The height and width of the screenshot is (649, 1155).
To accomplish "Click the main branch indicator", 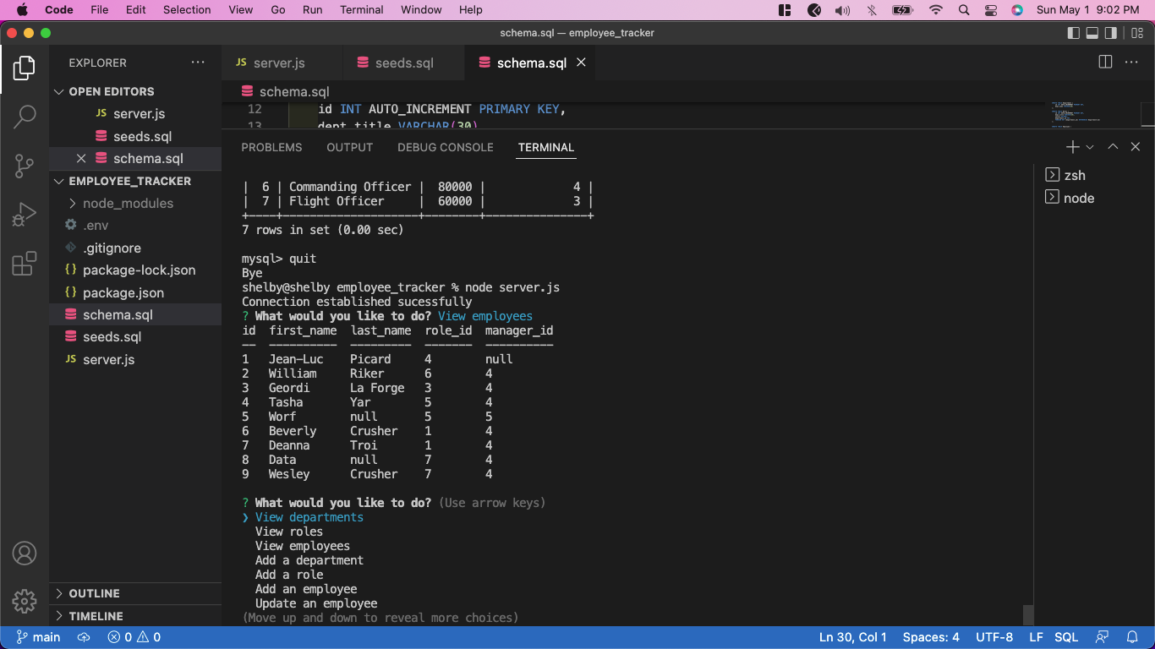I will tap(38, 636).
